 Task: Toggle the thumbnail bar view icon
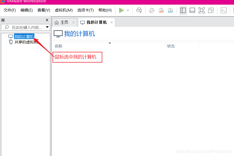[192, 10]
